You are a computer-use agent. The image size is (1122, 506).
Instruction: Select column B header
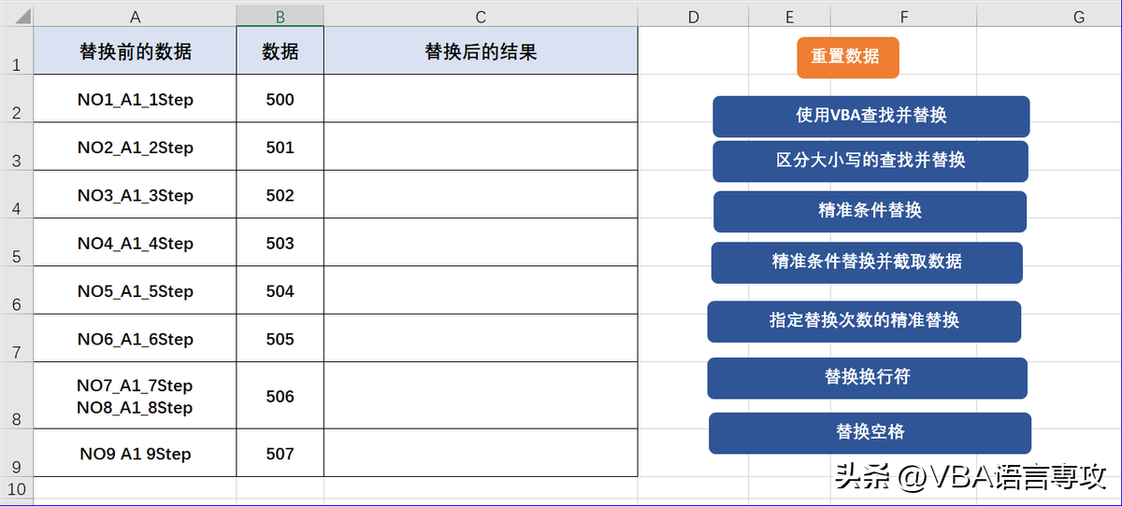[280, 16]
